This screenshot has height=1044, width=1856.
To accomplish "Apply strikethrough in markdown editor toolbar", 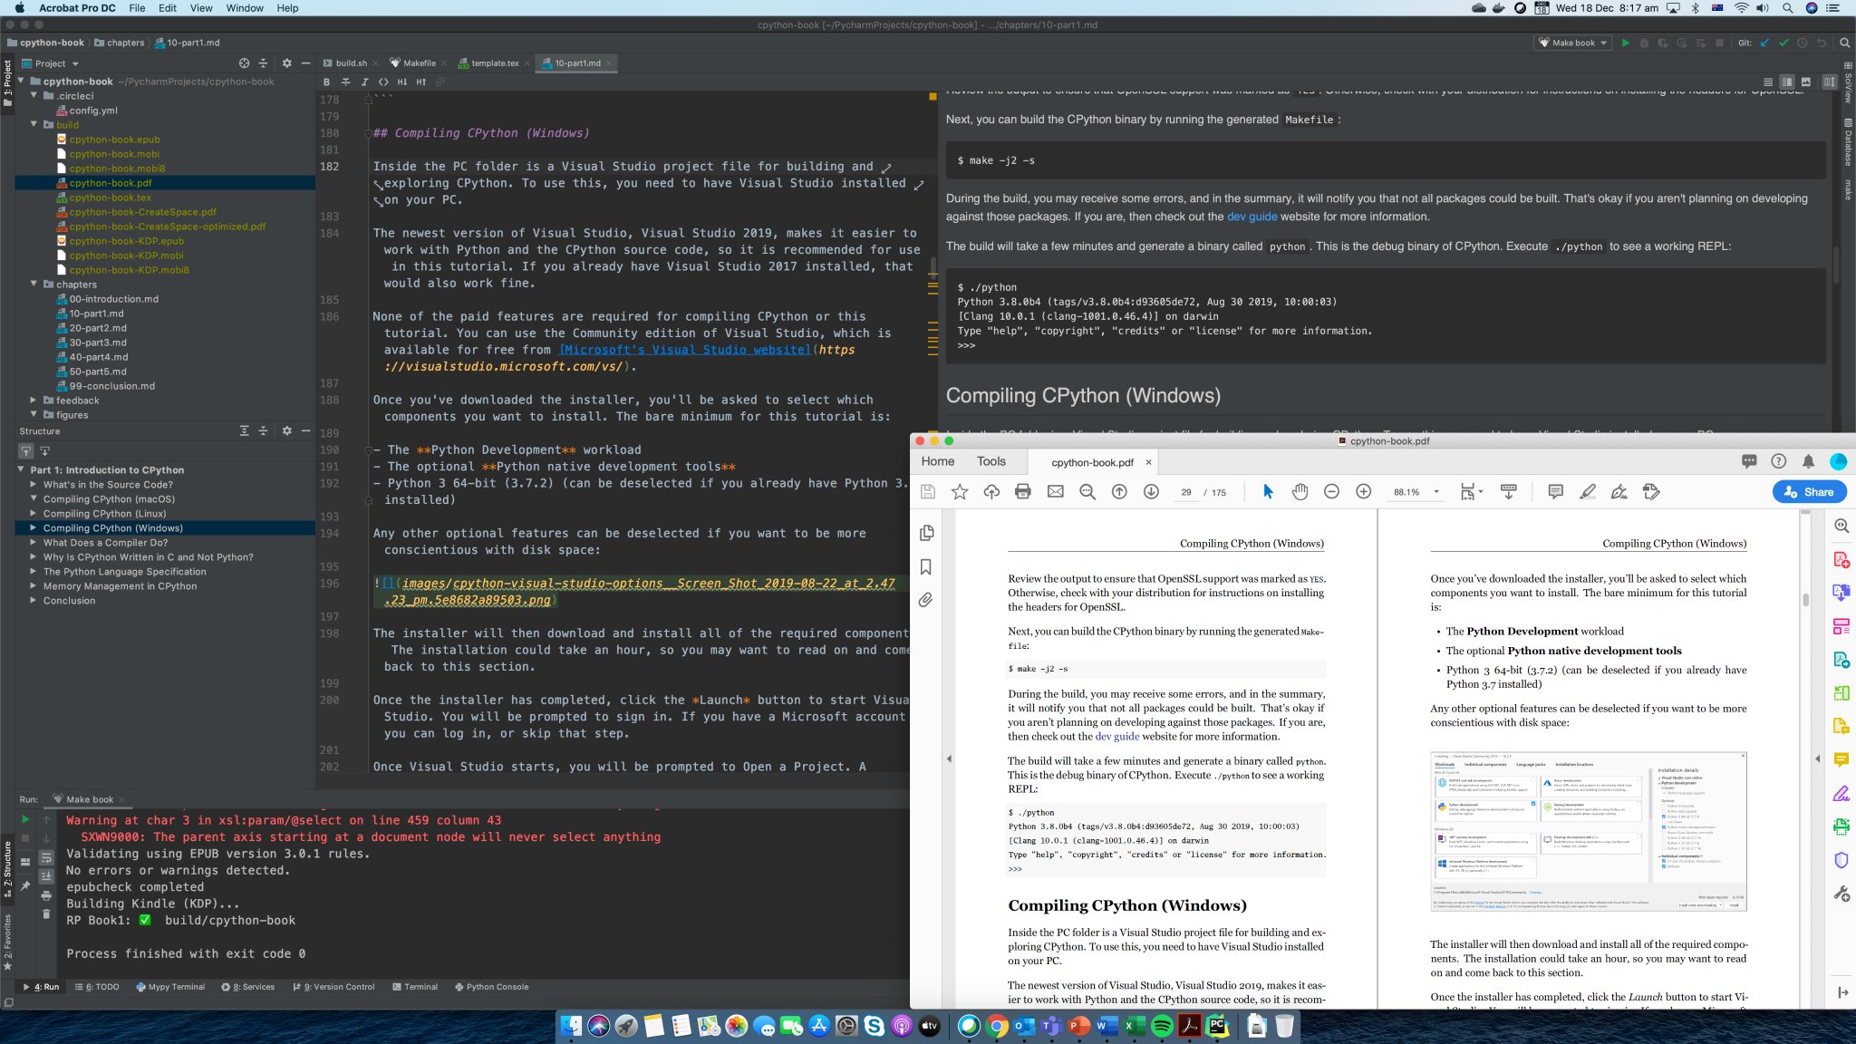I will click(345, 82).
